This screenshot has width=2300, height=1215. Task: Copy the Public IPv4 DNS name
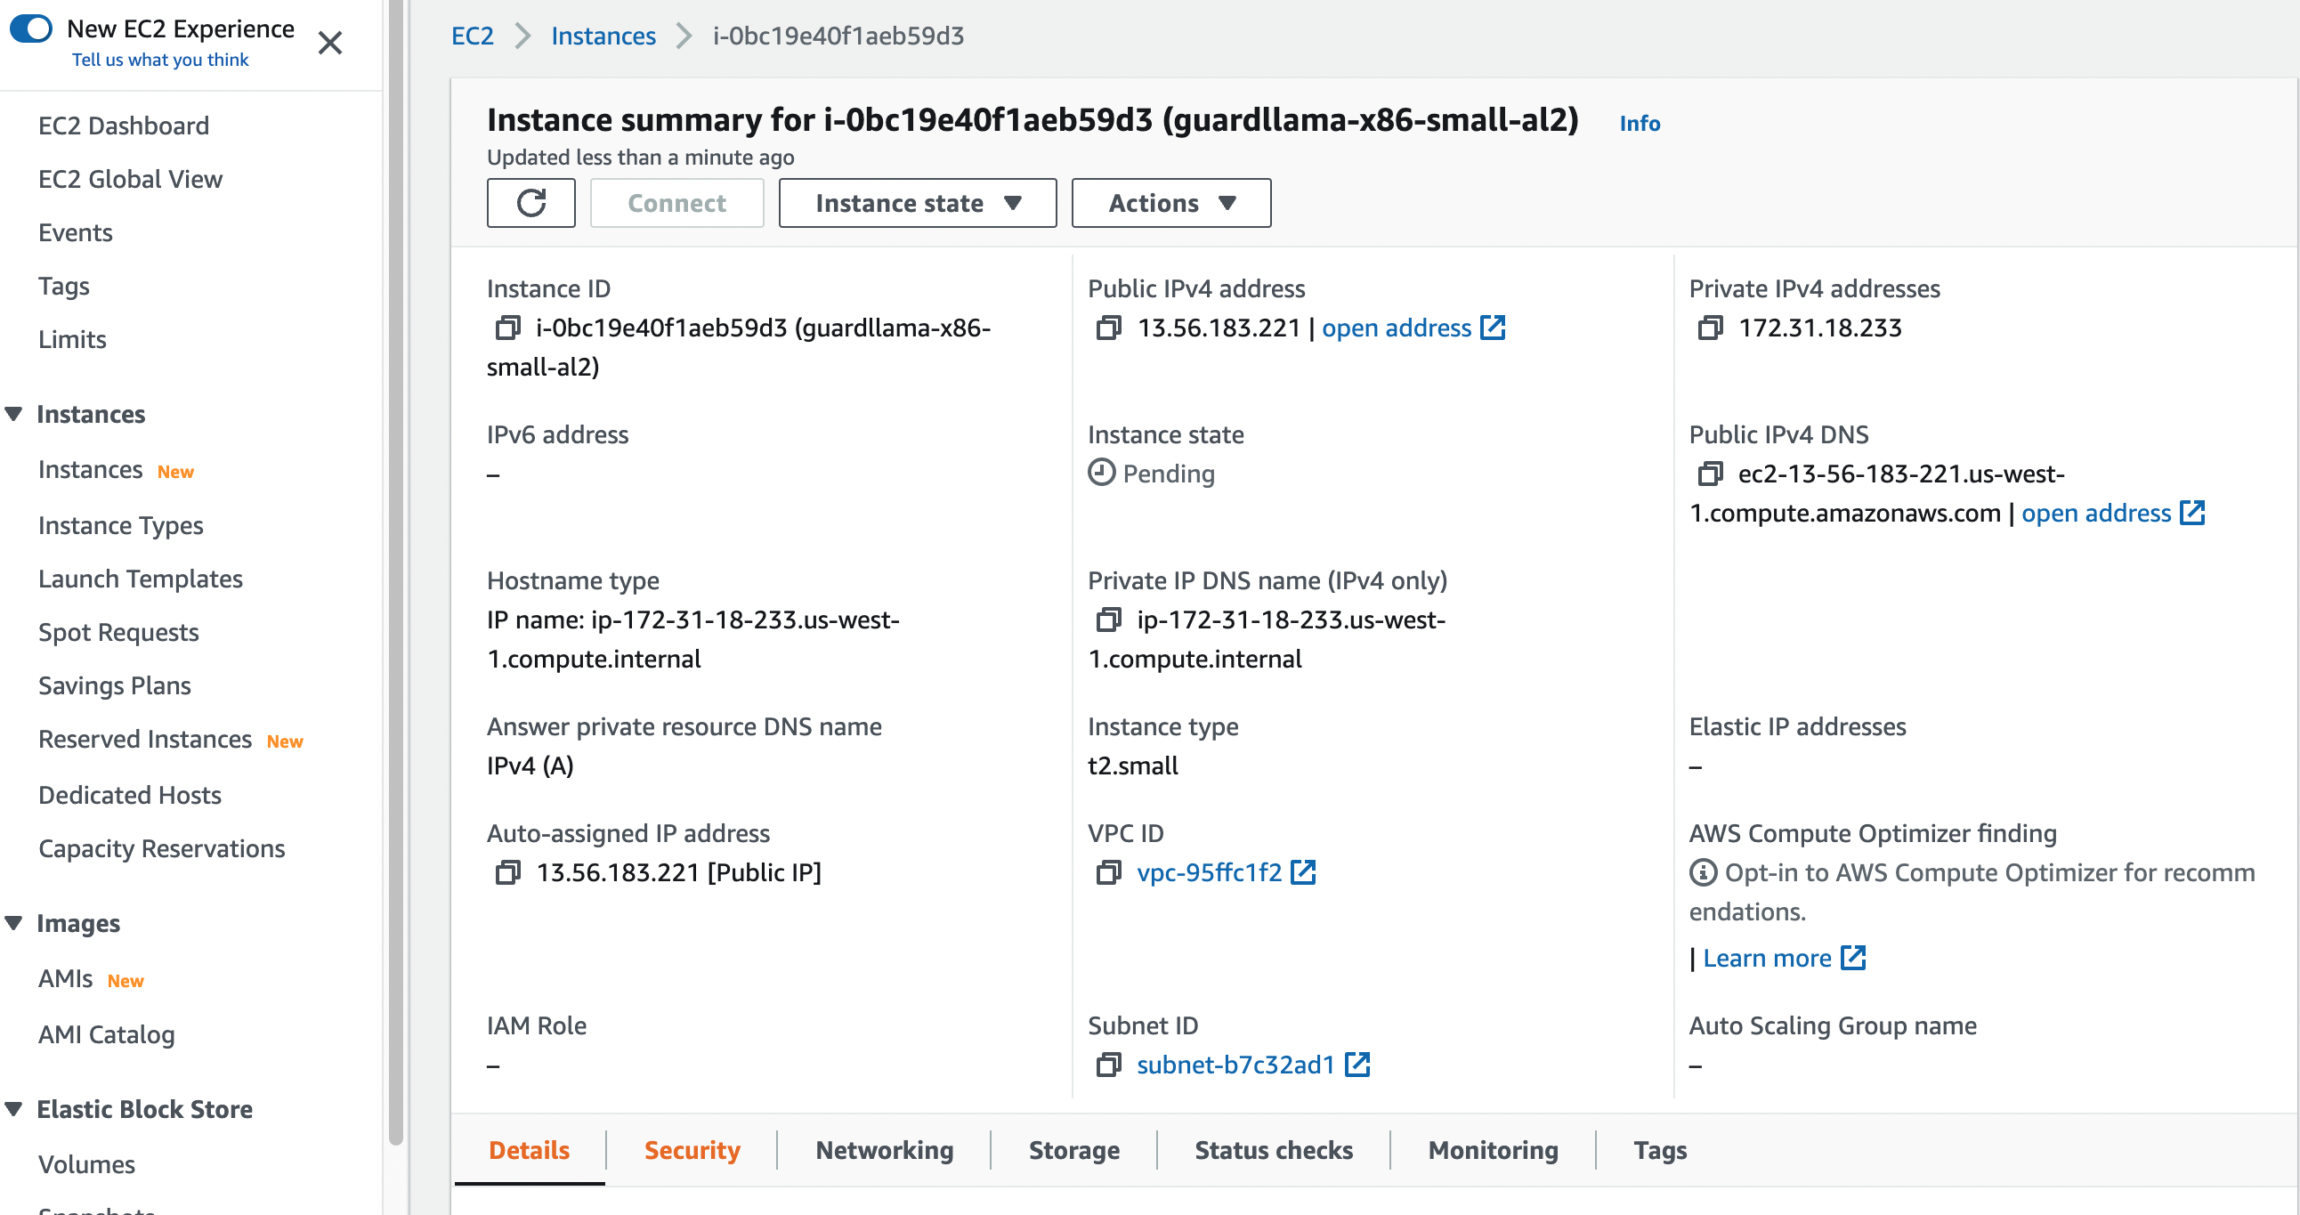tap(1710, 474)
